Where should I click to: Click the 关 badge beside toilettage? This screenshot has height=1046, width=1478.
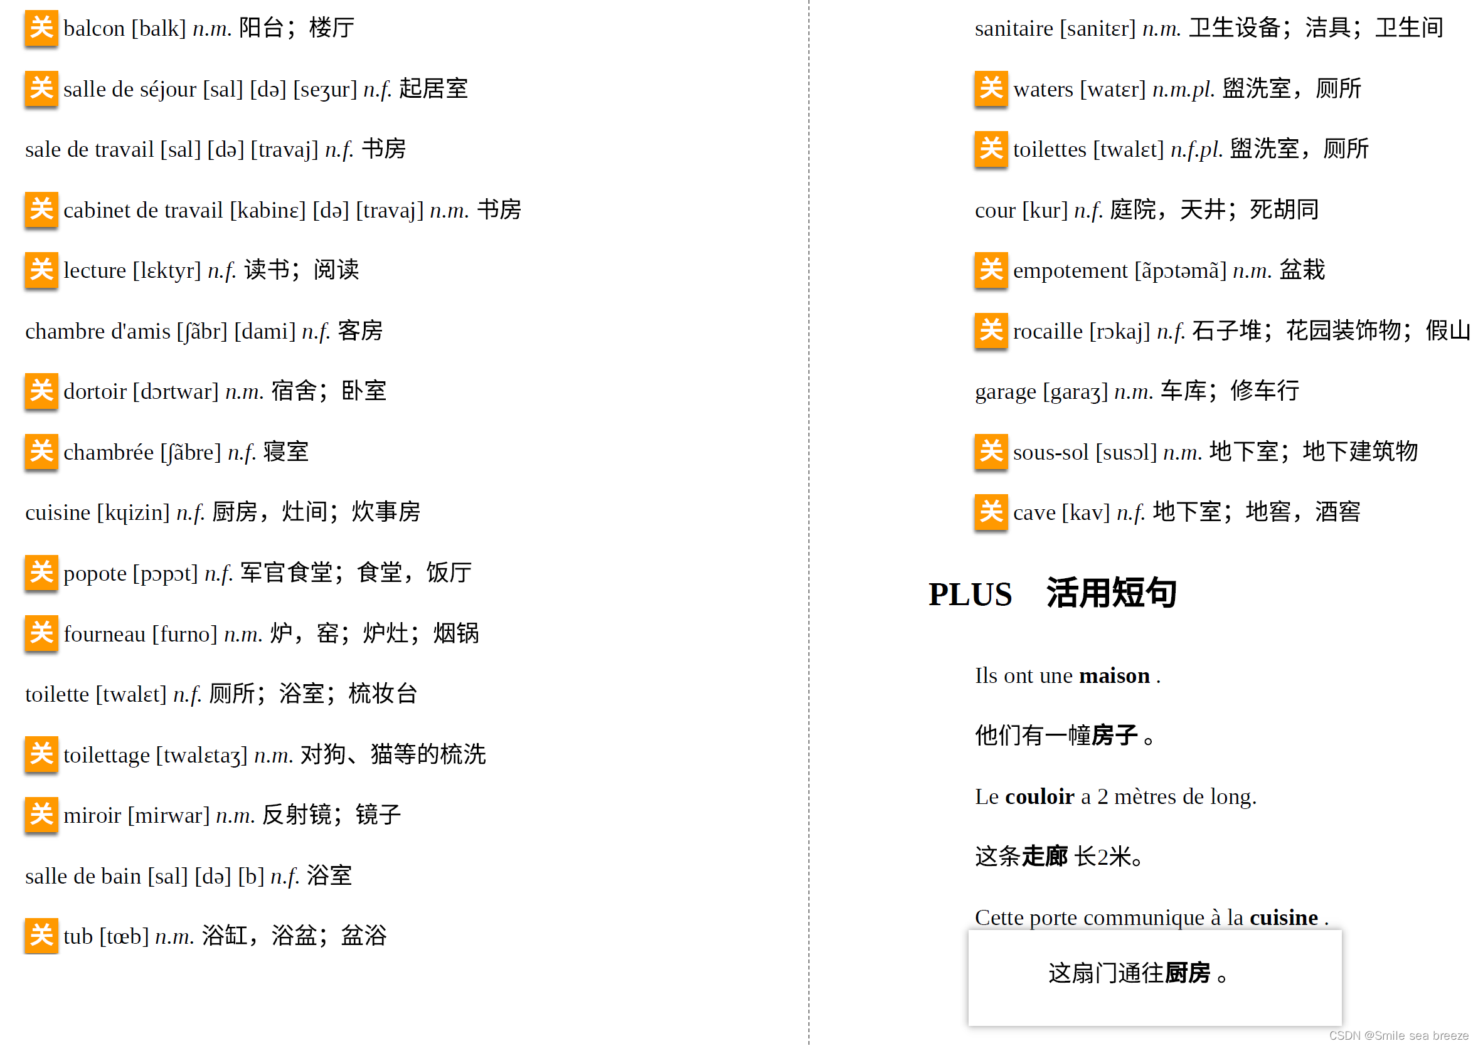pos(41,754)
